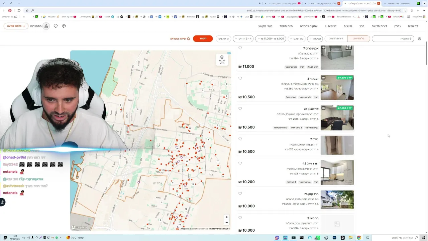Open the הרב קוק 75 house photo
This screenshot has width=428, height=241.
coord(337,200)
